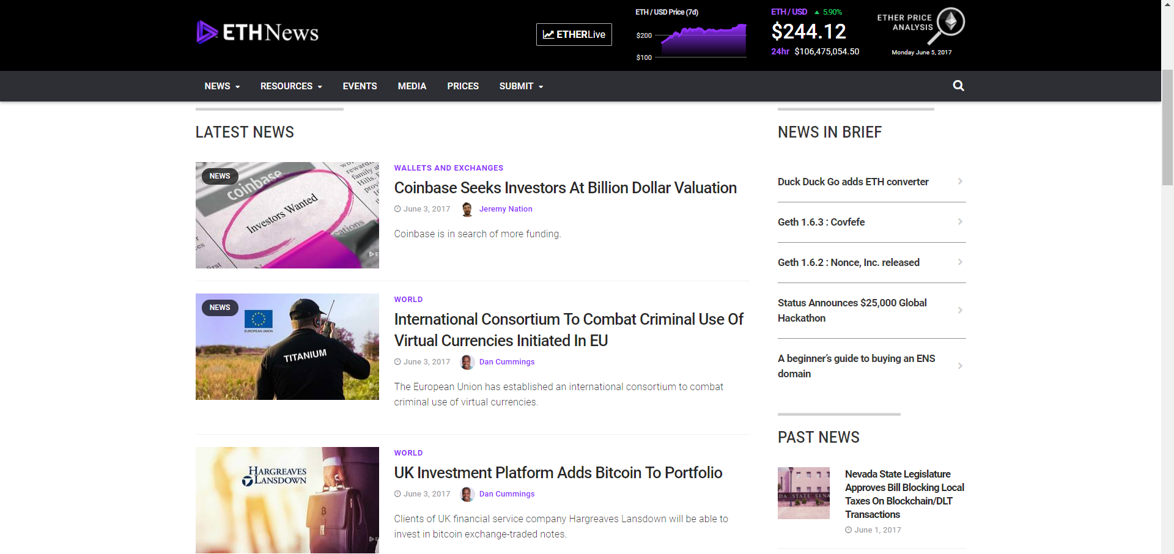Open Dan Cummings link under UK Investment article

(x=507, y=494)
